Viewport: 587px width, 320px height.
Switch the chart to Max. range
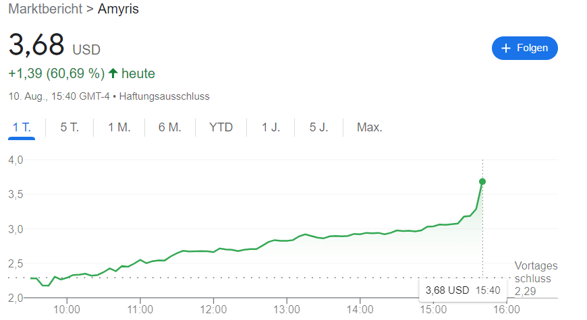click(369, 127)
